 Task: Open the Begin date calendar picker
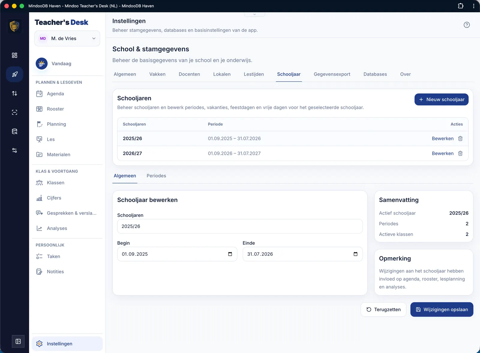coord(230,254)
